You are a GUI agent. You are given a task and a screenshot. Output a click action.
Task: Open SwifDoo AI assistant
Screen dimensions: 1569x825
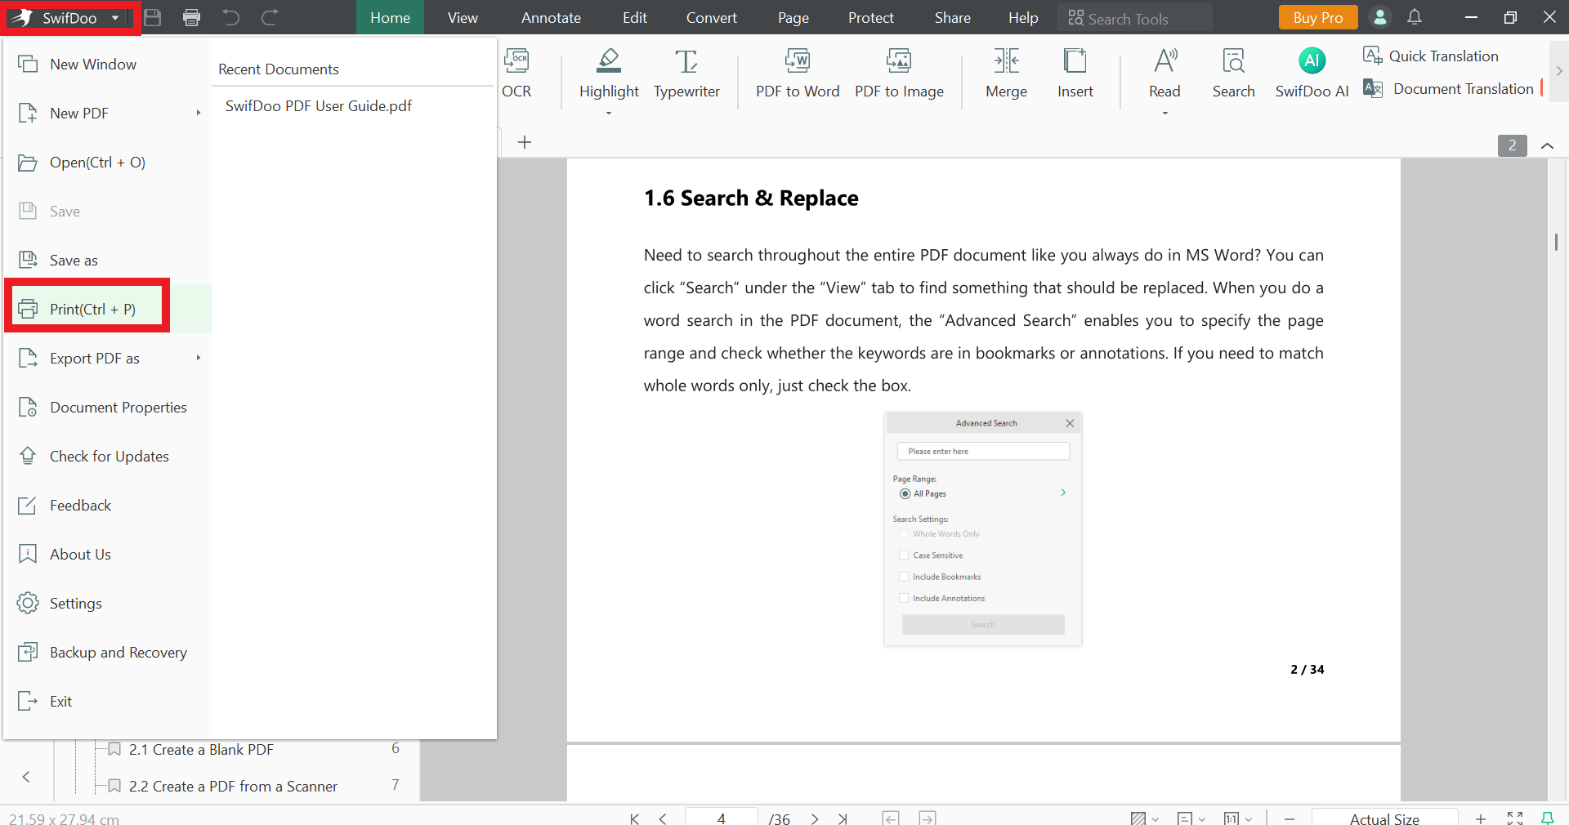[1312, 74]
